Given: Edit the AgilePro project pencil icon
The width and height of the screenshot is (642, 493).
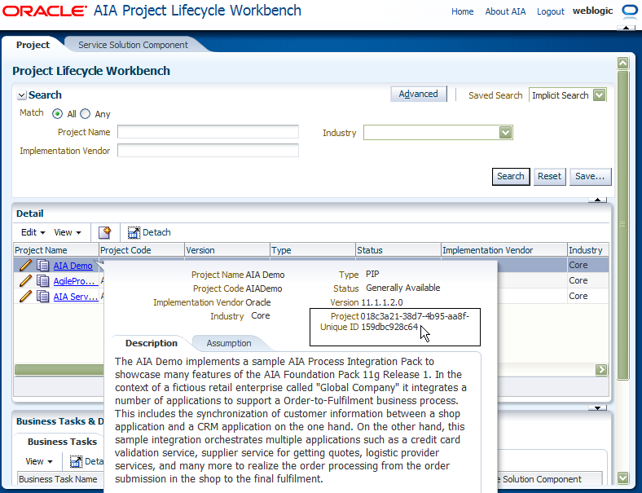Looking at the screenshot, I should point(25,281).
